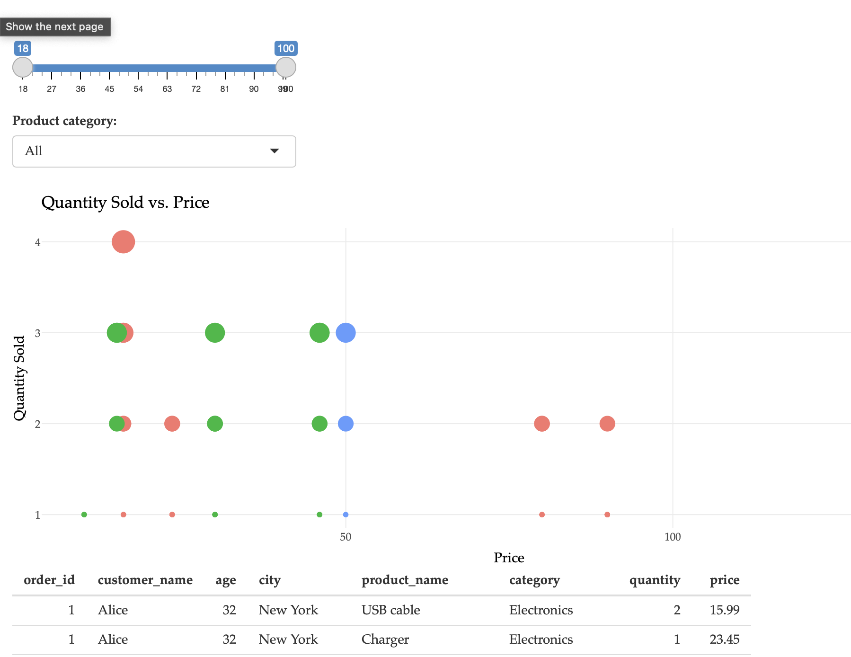Select the rightmost red point at quantity 2
The image size is (851, 657).
pos(607,424)
